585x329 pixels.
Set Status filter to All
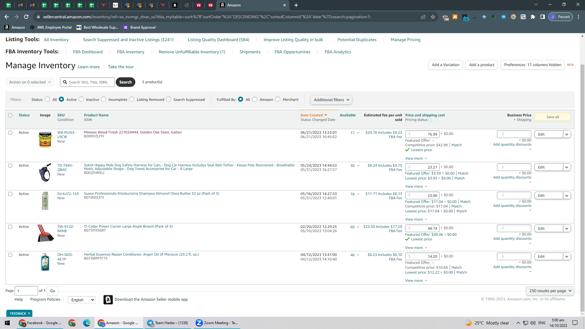[48, 99]
